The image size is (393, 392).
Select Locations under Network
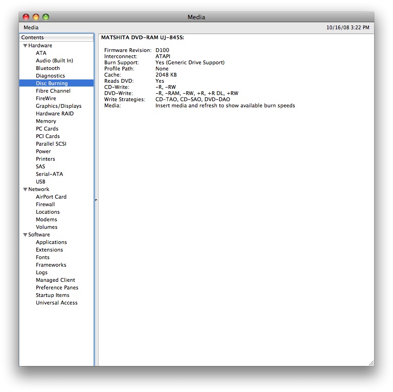tap(48, 212)
